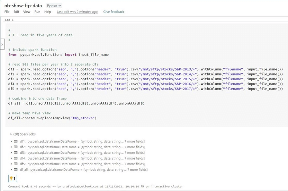Expand the left sidebar chevron
This screenshot has height=191, width=288.
[x=2, y=44]
